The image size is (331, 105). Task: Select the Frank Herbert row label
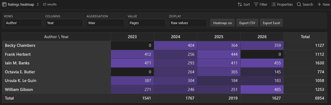(x=56, y=54)
